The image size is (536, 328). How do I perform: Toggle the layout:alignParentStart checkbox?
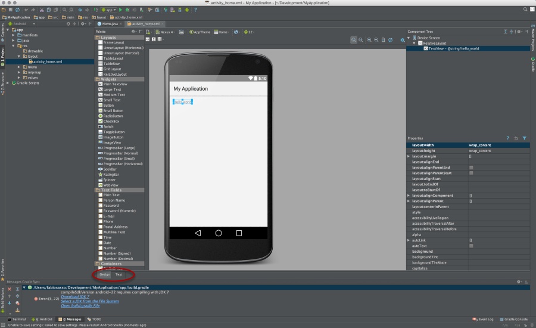click(471, 173)
